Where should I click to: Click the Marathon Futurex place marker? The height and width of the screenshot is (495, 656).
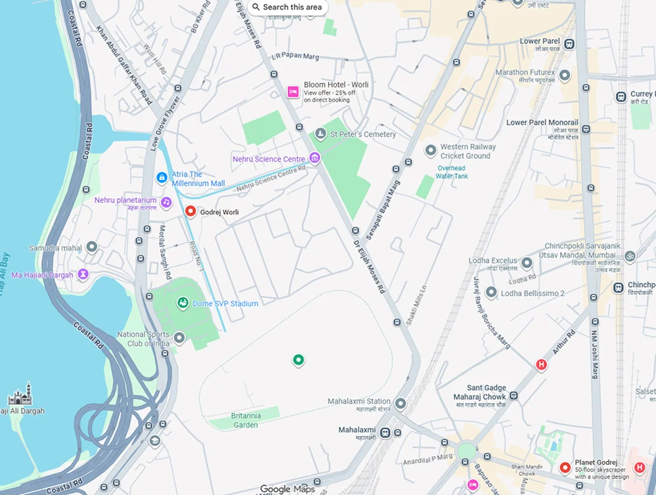(x=565, y=75)
